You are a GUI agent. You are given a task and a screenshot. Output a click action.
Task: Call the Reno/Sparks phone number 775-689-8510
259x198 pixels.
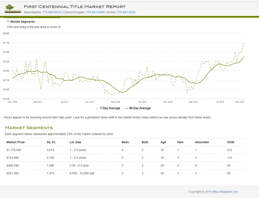(x=52, y=12)
